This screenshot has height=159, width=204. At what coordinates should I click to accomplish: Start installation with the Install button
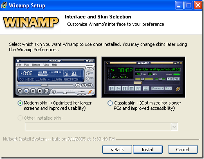tap(148, 150)
